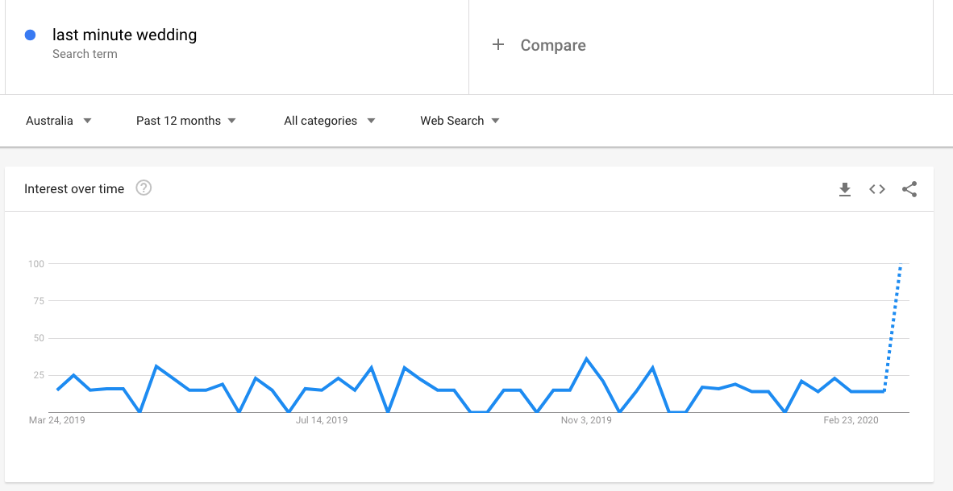Click the Mar 24, 2019 axis label

[x=57, y=420]
